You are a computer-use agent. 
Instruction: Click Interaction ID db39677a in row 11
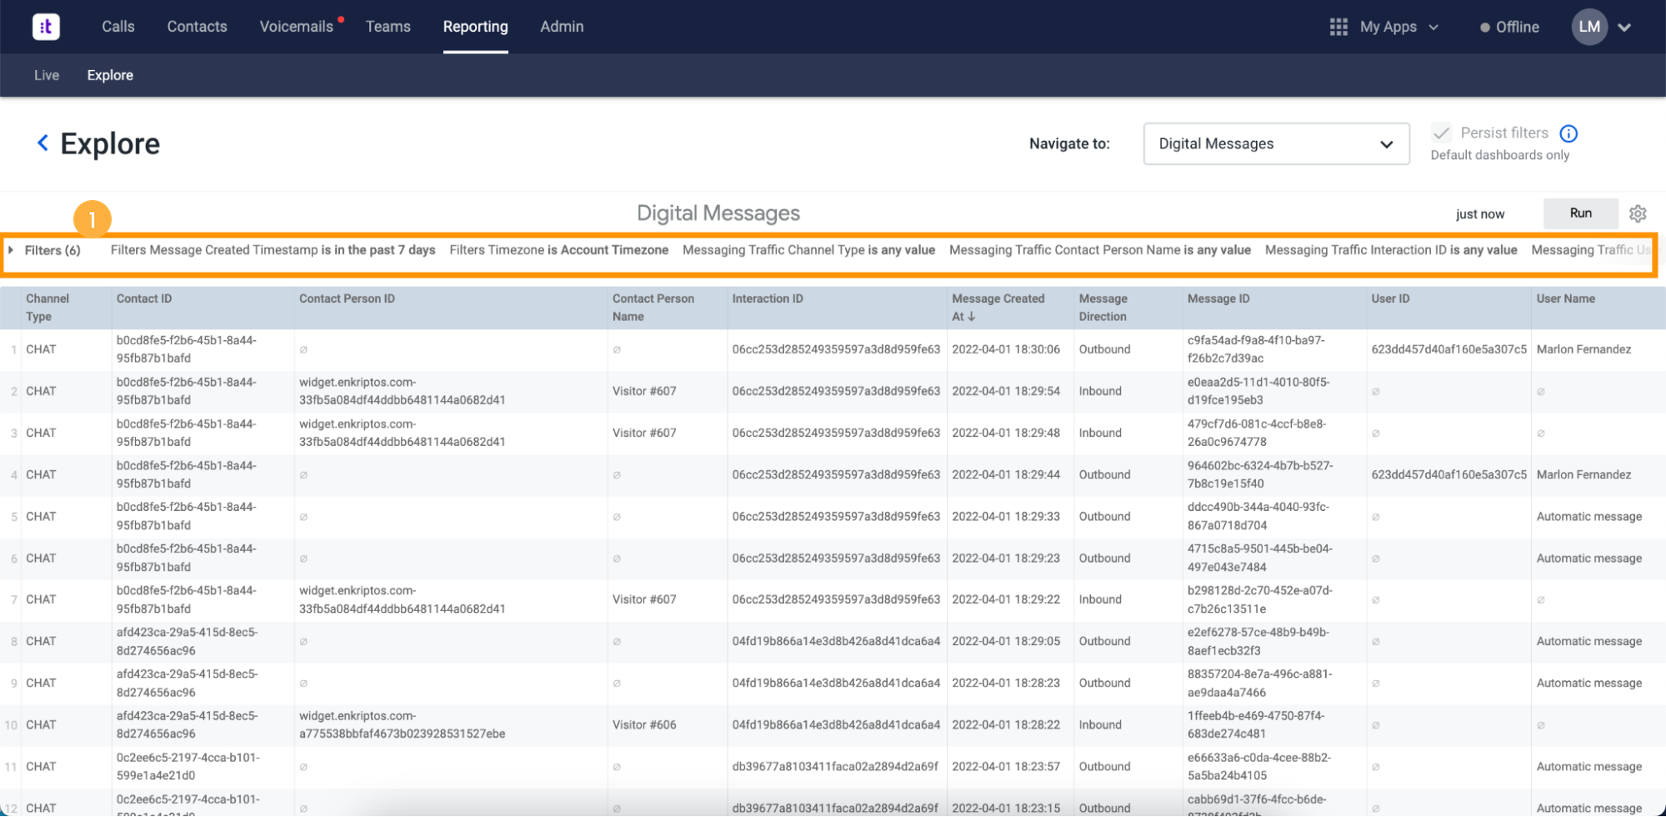[x=835, y=767]
